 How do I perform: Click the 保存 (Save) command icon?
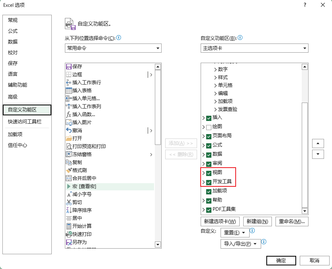coord(68,67)
